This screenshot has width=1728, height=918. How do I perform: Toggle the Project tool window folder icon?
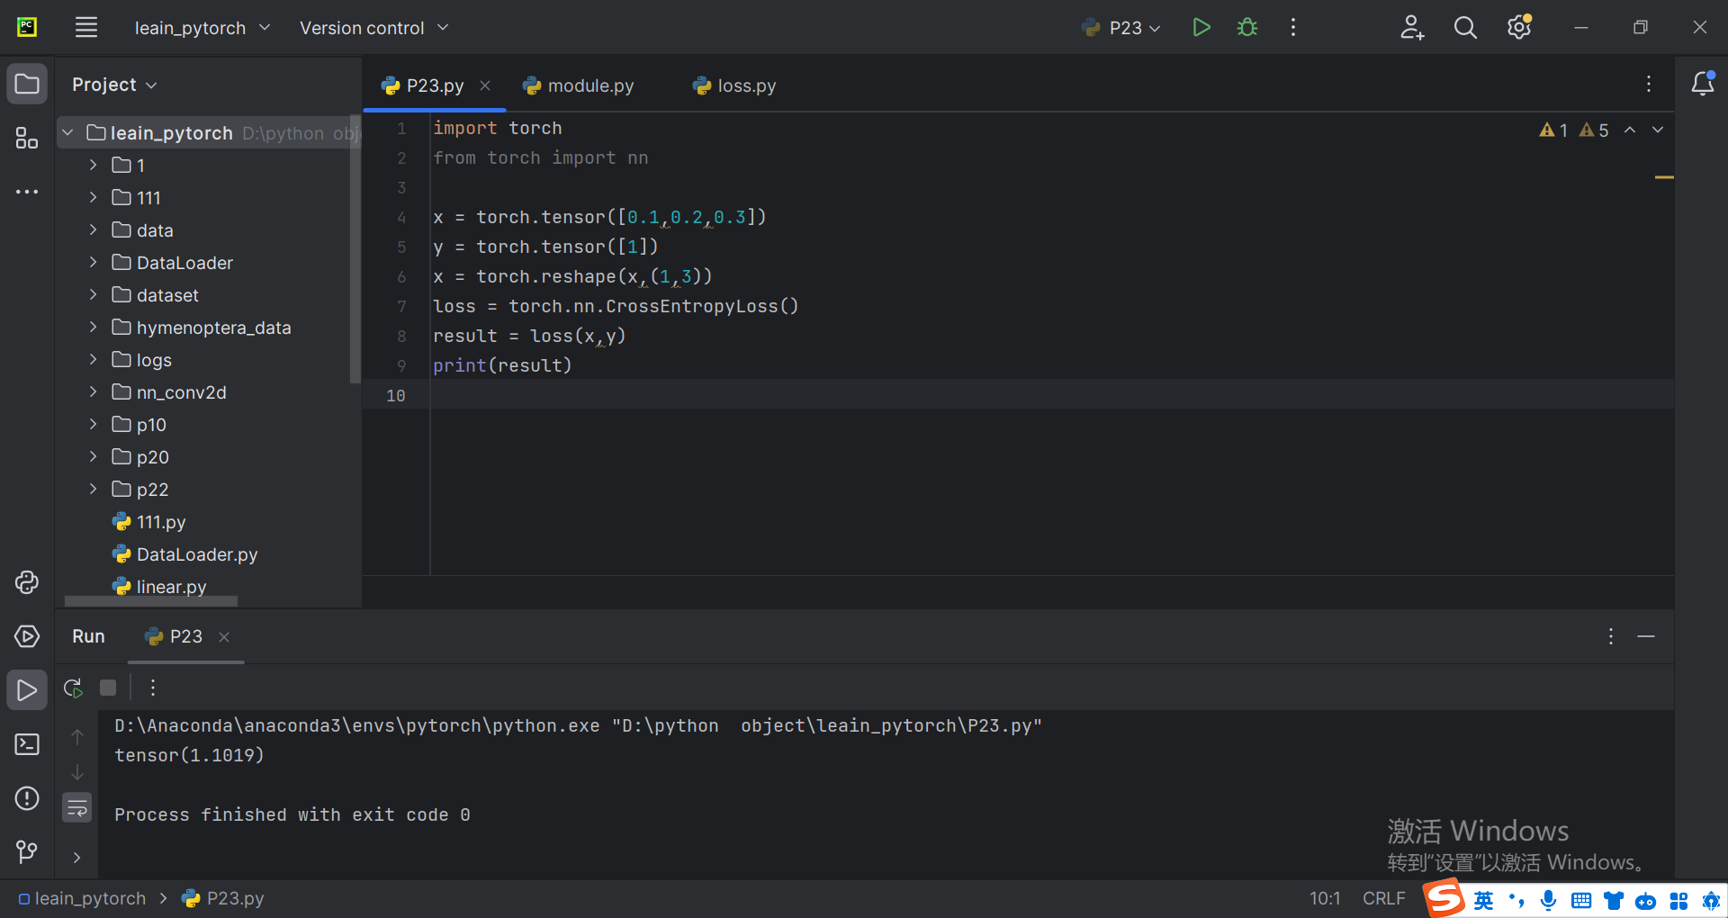27,85
